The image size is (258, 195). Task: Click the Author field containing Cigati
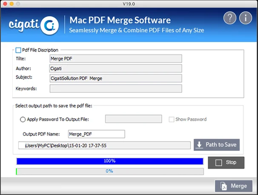tap(116, 68)
